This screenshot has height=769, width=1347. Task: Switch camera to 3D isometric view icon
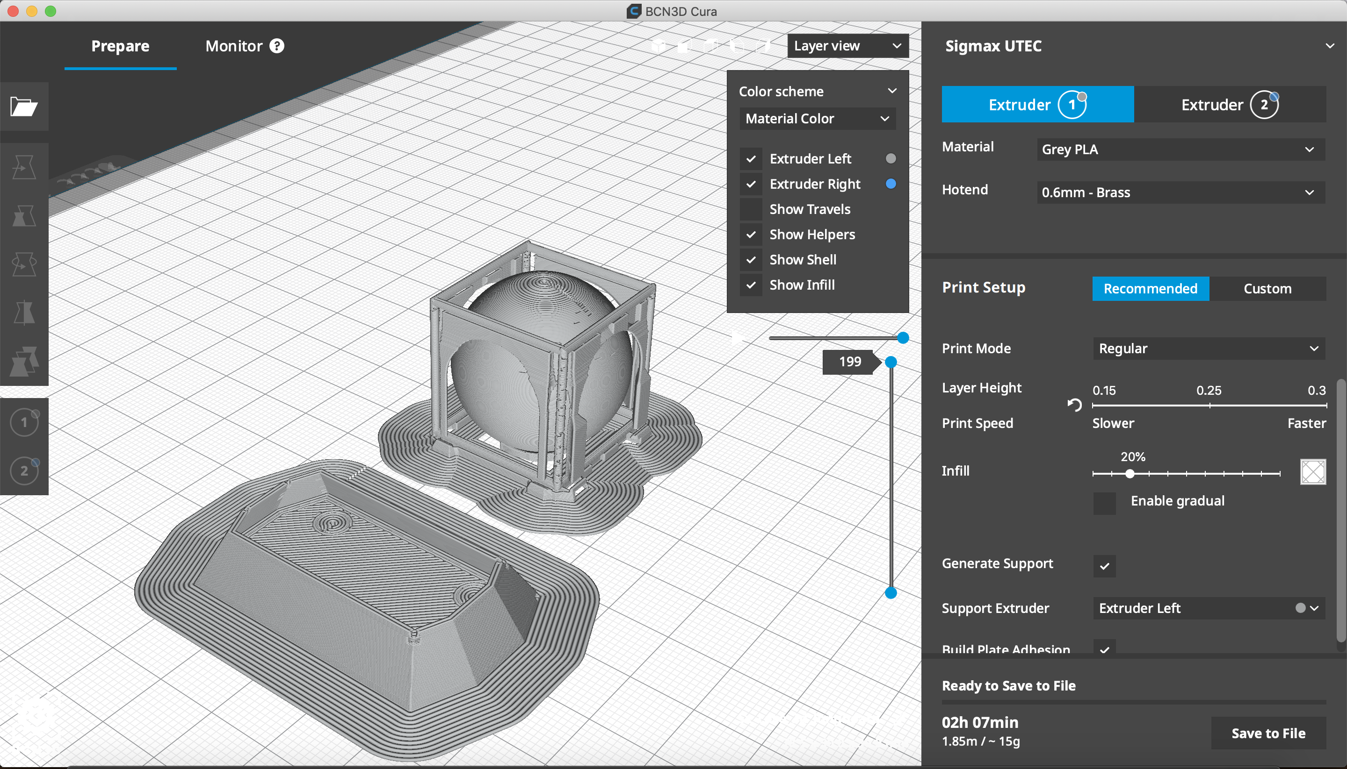pyautogui.click(x=658, y=46)
